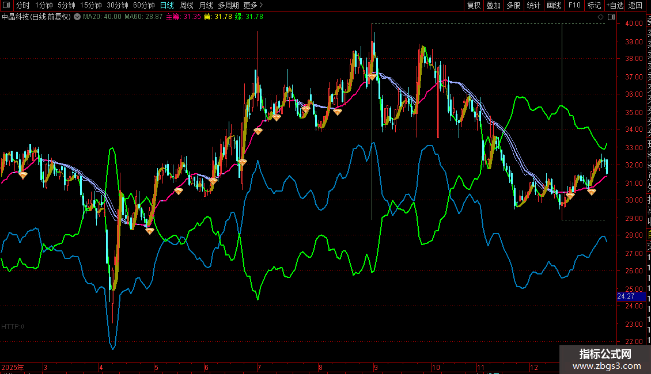Click the 29.00 price axis label

point(634,219)
